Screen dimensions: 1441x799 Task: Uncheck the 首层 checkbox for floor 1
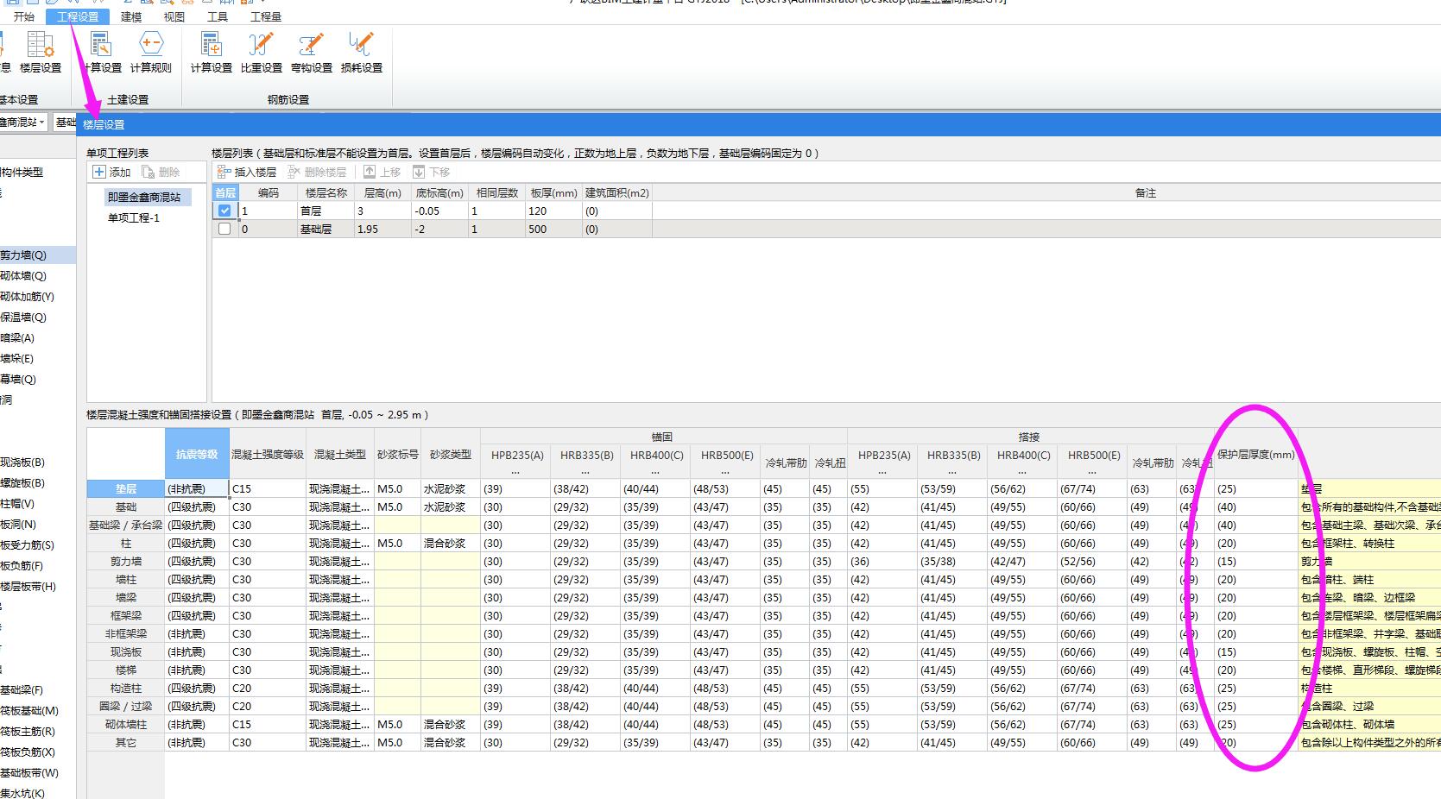tap(224, 211)
